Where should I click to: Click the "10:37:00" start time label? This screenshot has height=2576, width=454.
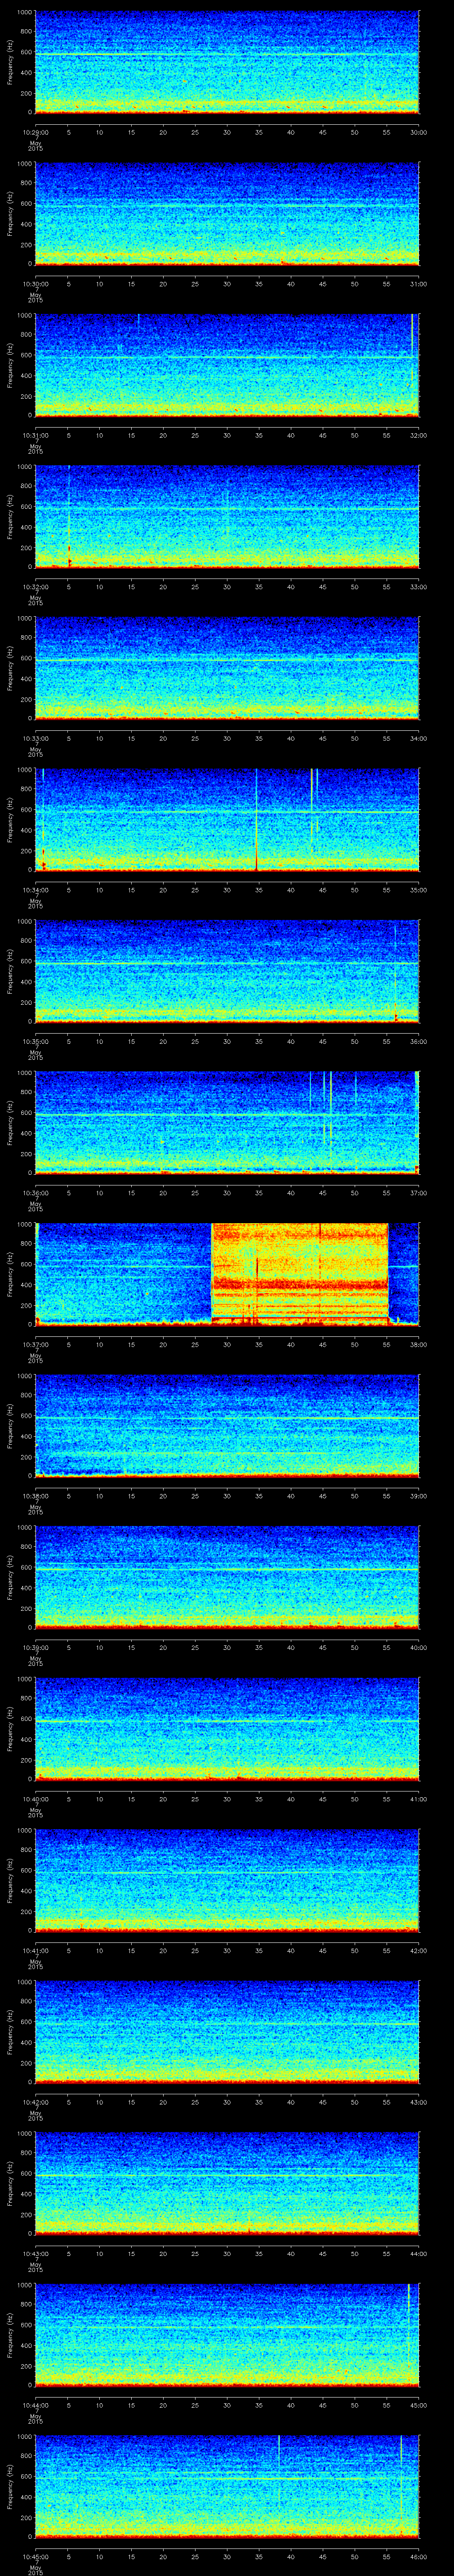pyautogui.click(x=35, y=1344)
